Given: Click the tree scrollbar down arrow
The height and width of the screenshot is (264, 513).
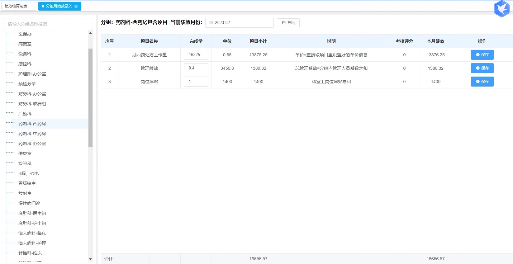Looking at the screenshot, I should click(91, 259).
